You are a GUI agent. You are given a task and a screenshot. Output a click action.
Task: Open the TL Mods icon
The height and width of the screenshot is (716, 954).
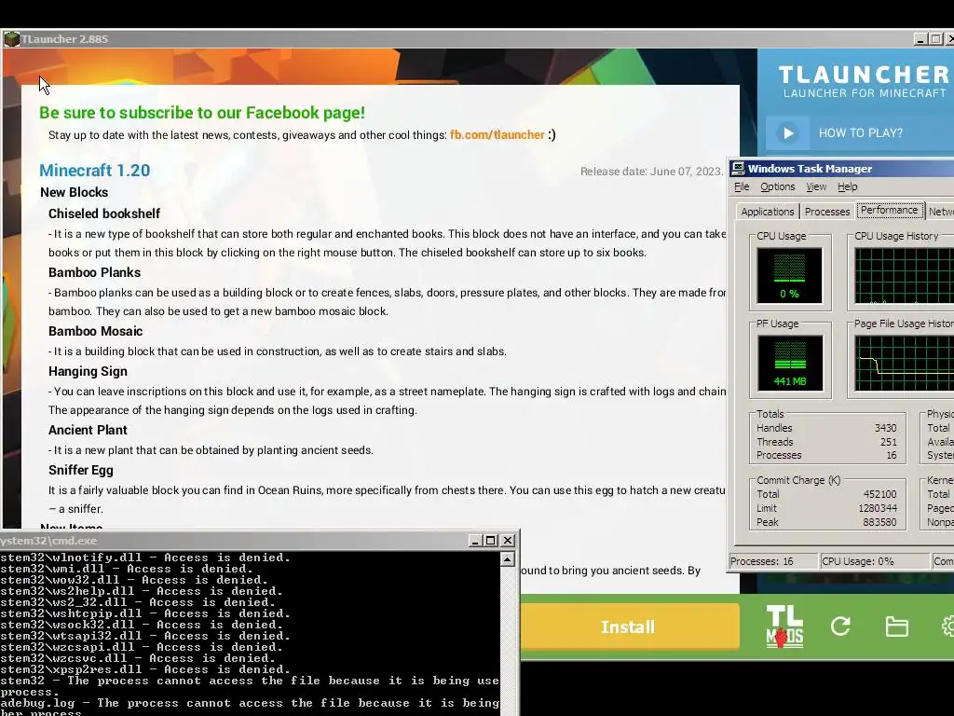pyautogui.click(x=784, y=626)
